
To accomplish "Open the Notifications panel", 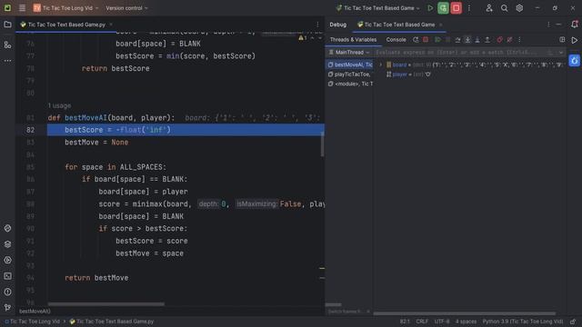I will tap(574, 25).
